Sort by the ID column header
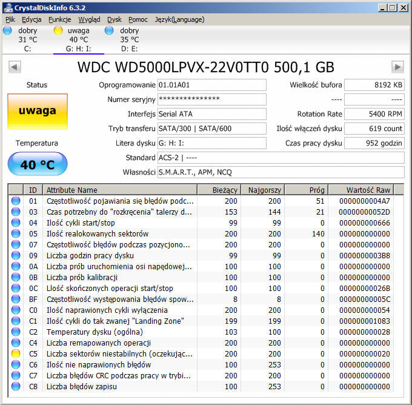The height and width of the screenshot is (405, 412). (x=33, y=190)
